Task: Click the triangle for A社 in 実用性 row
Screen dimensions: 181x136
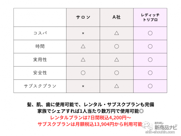Action: tap(117, 60)
